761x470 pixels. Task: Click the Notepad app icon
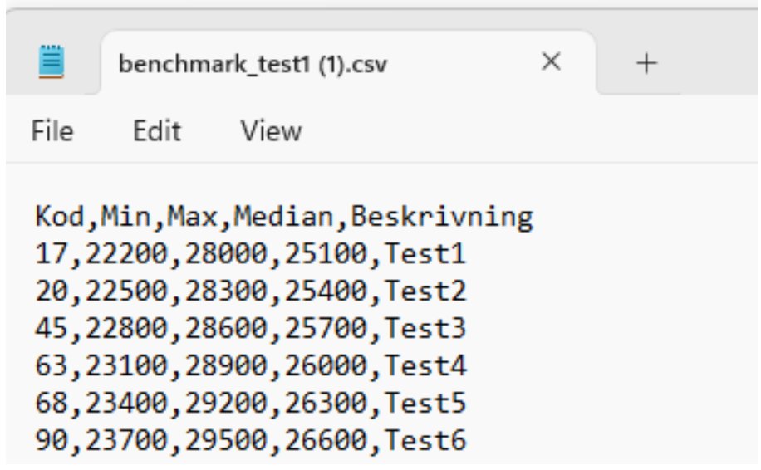[x=51, y=61]
